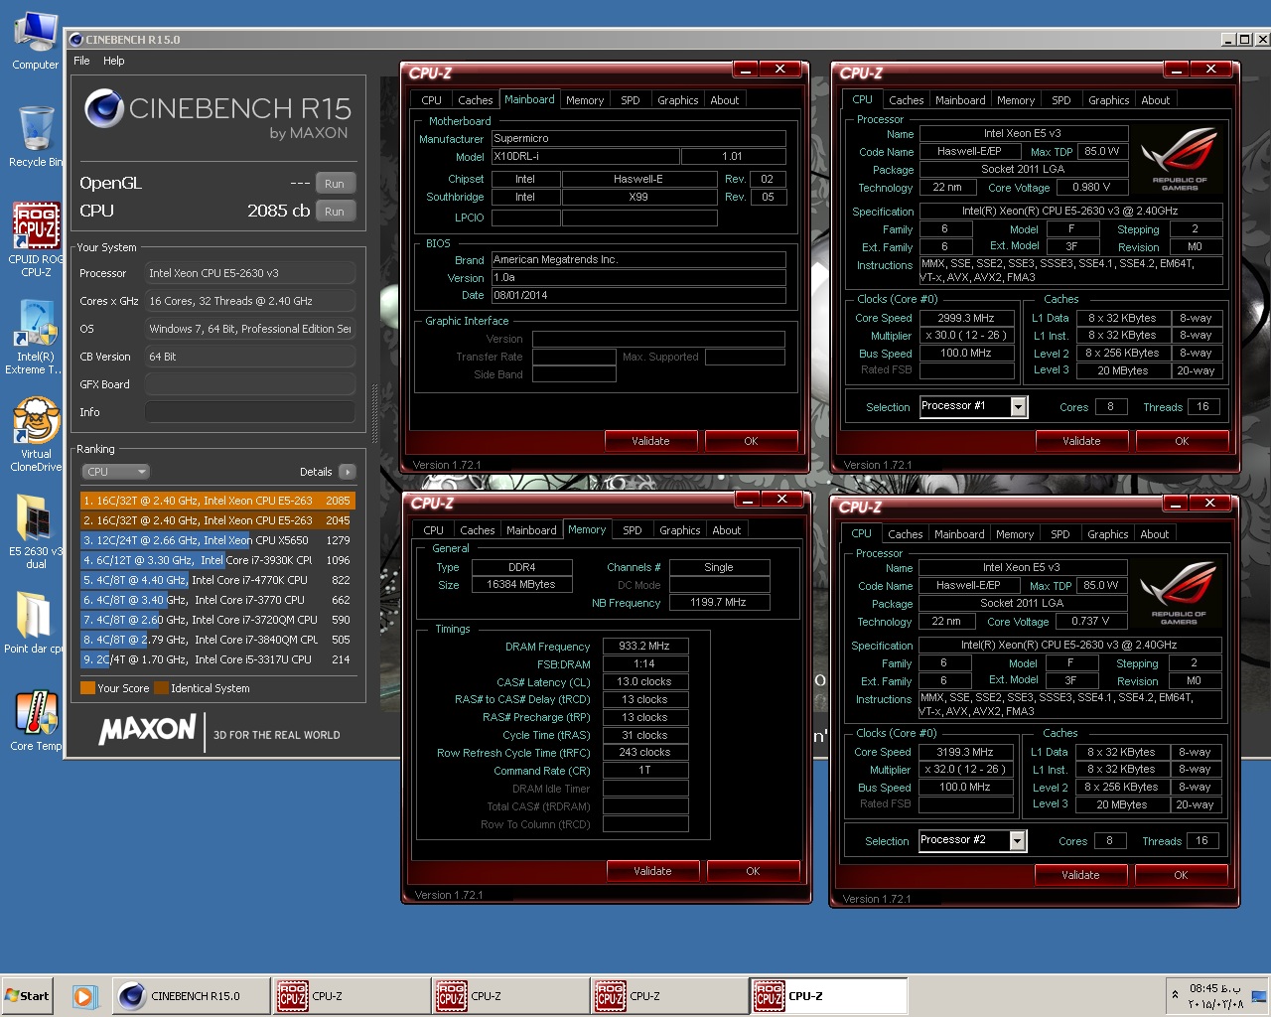Screen dimensions: 1271x1017
Task: Select ranking row for Core i5-3317U
Action: (217, 659)
